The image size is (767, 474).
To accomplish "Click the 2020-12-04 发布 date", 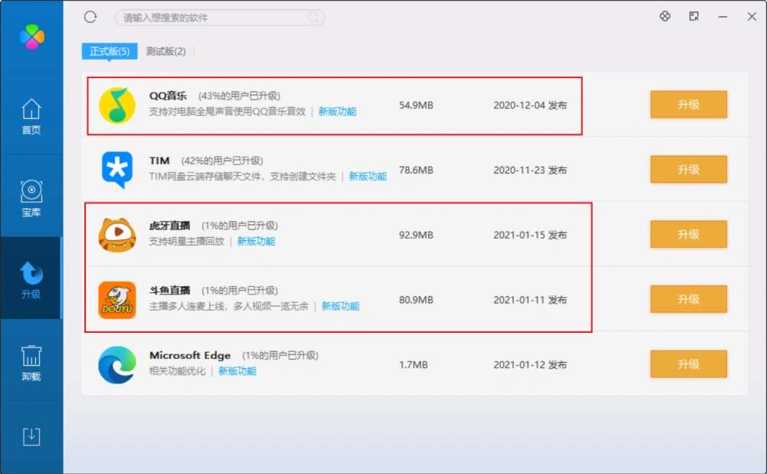I will pos(530,105).
